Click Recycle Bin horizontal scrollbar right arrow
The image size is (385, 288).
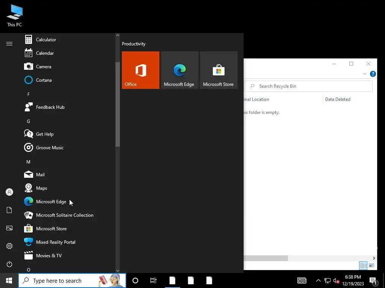tap(374, 258)
